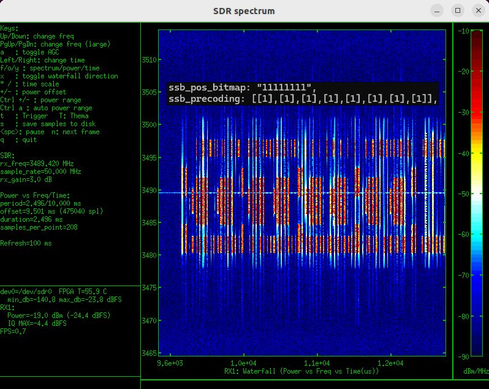The image size is (489, 389).
Task: Click the '+/- : power offset' line
Action: pyautogui.click(x=33, y=92)
